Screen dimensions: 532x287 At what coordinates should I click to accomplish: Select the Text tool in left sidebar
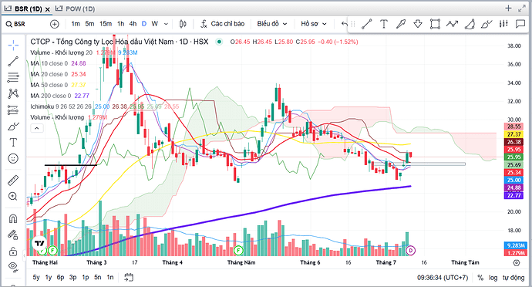click(x=13, y=142)
